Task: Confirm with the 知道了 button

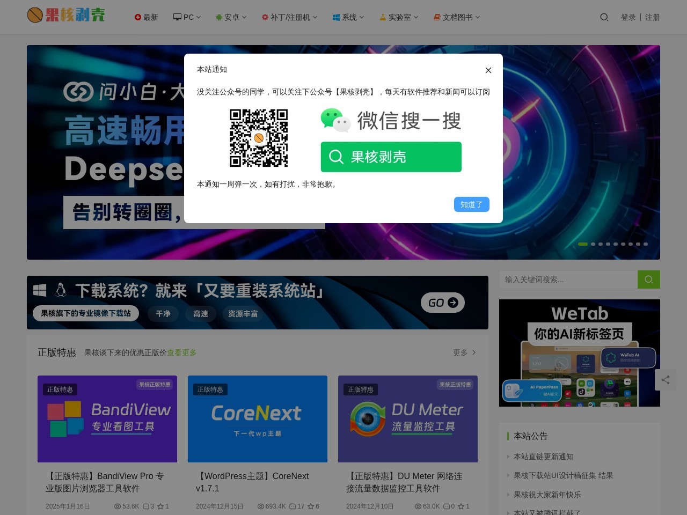Action: (x=472, y=204)
